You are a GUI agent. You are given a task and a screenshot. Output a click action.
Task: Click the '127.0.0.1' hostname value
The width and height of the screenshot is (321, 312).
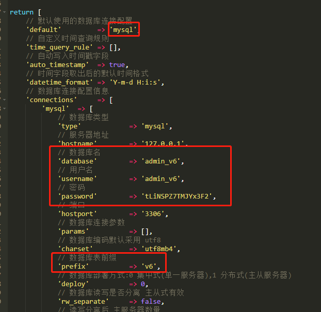(x=163, y=143)
